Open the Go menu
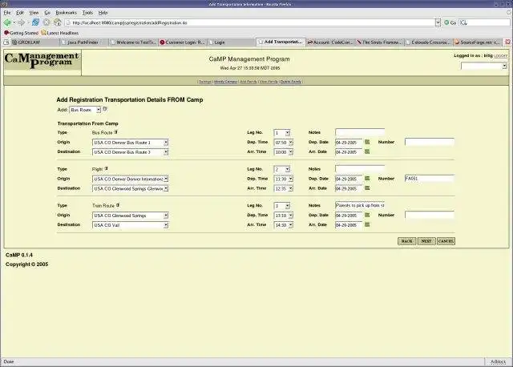The image size is (513, 367). 47,13
